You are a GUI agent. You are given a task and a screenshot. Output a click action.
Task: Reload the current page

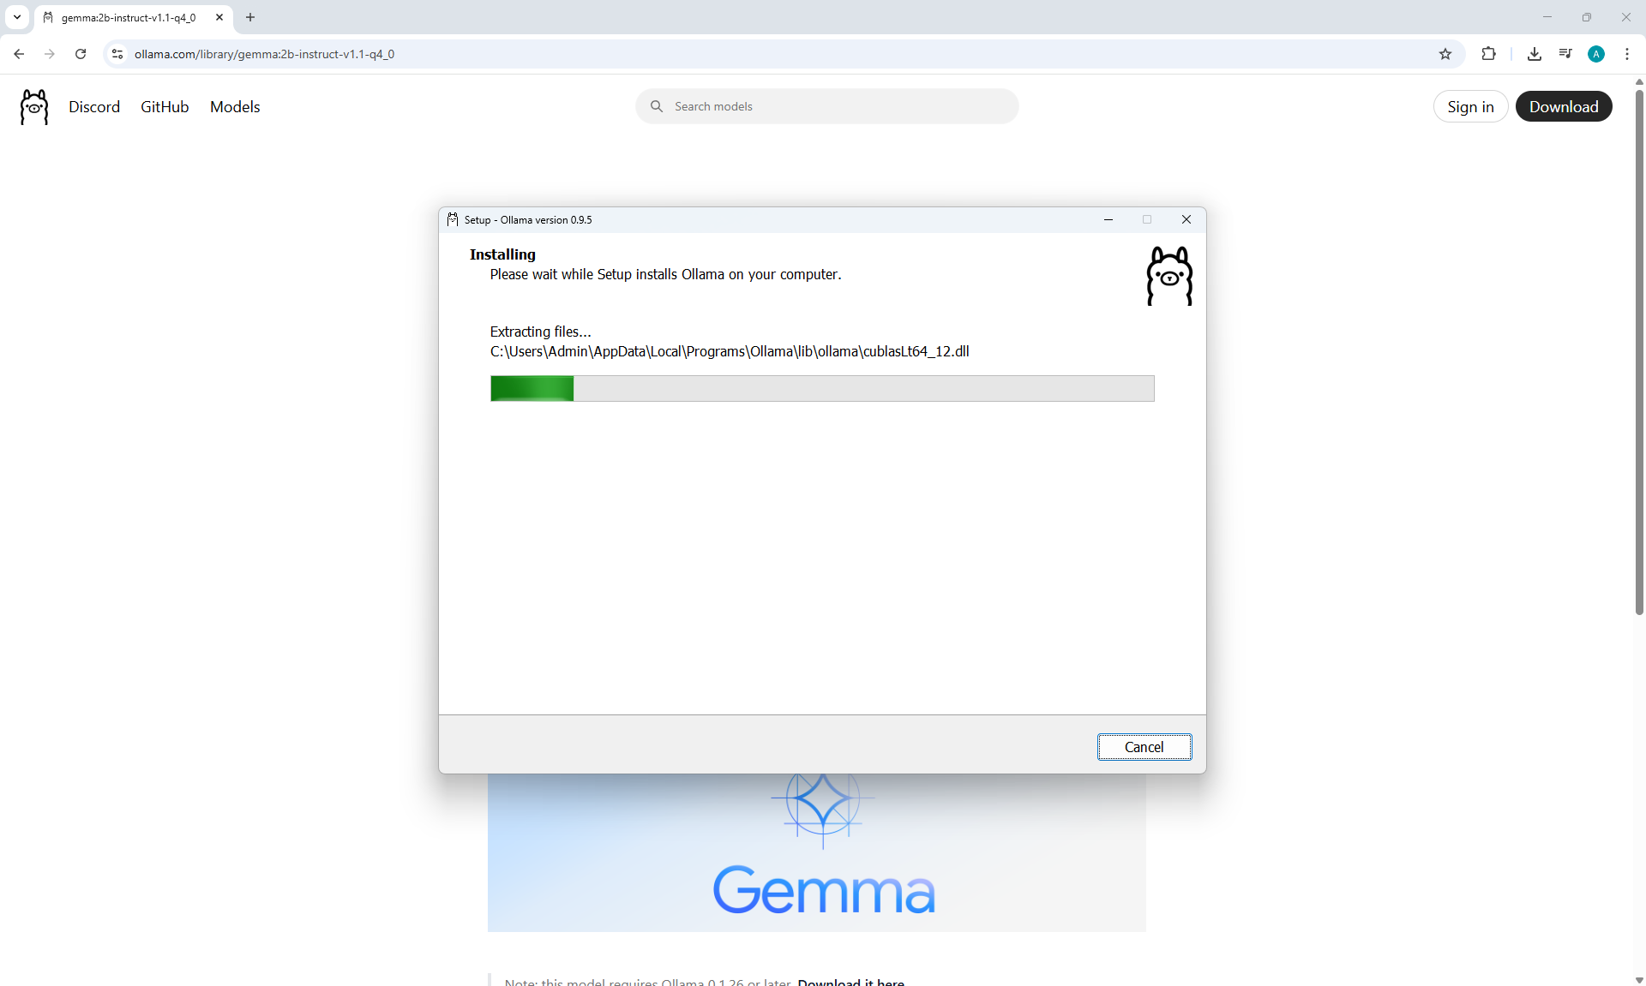click(x=81, y=54)
